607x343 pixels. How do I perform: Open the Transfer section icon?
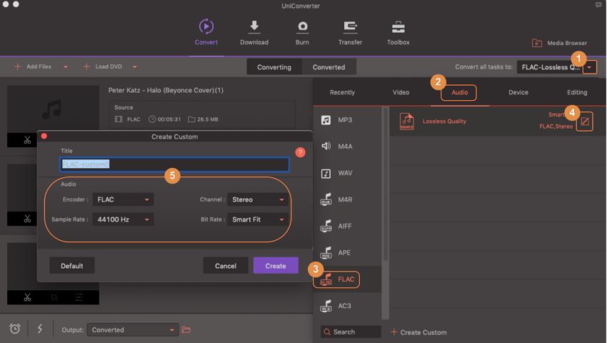351,26
